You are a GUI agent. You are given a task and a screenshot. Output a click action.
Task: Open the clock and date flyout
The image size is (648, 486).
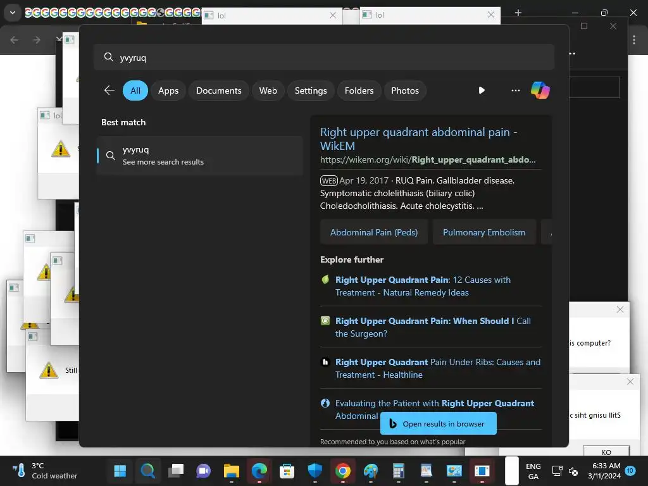tap(604, 471)
